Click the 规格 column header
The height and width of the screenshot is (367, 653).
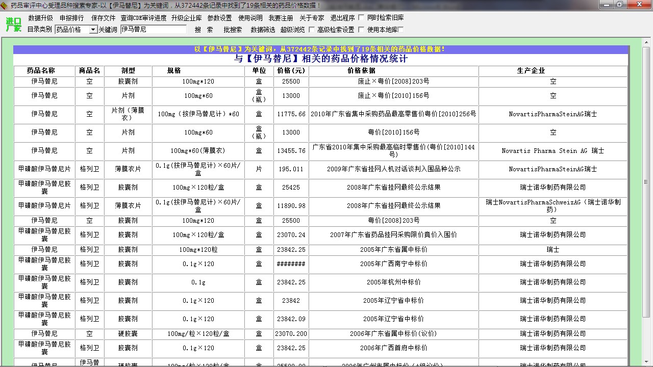198,71
